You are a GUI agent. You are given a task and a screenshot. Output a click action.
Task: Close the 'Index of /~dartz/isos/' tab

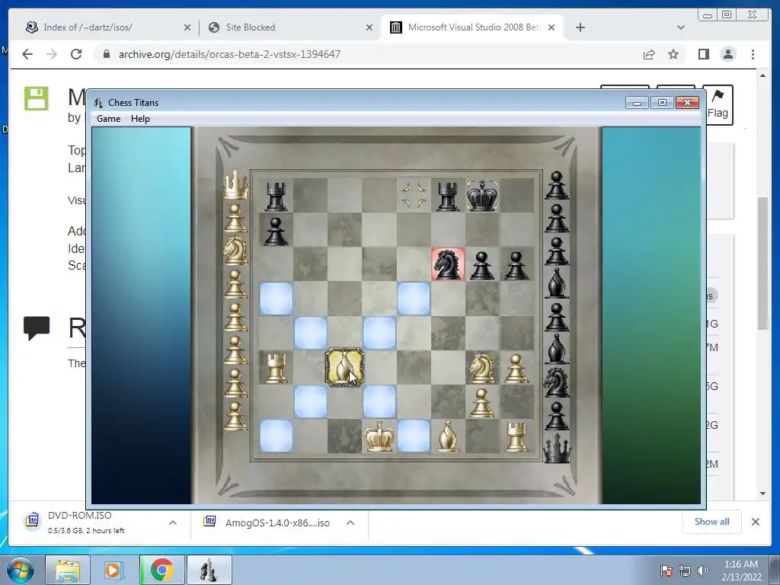pos(187,27)
